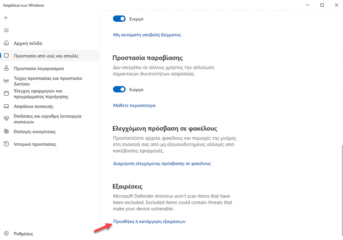Viewport: 343px width, 240px height.
Task: Click the Επιλογές οικογένειας family icon
Action: click(6, 132)
